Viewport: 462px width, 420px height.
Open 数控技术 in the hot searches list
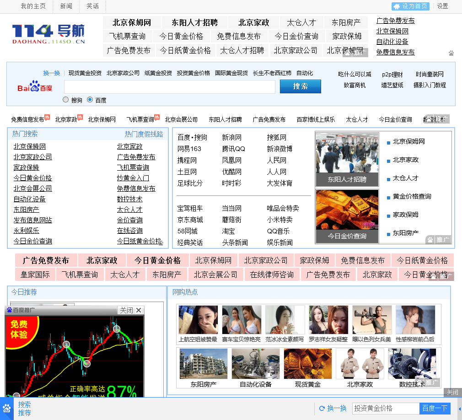coord(129,199)
